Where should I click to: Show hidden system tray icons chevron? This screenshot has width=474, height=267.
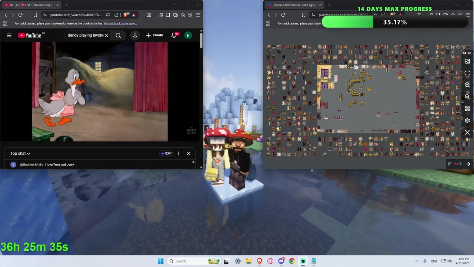tap(417, 261)
